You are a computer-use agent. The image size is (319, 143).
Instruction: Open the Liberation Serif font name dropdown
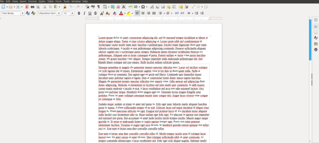[x=59, y=13]
